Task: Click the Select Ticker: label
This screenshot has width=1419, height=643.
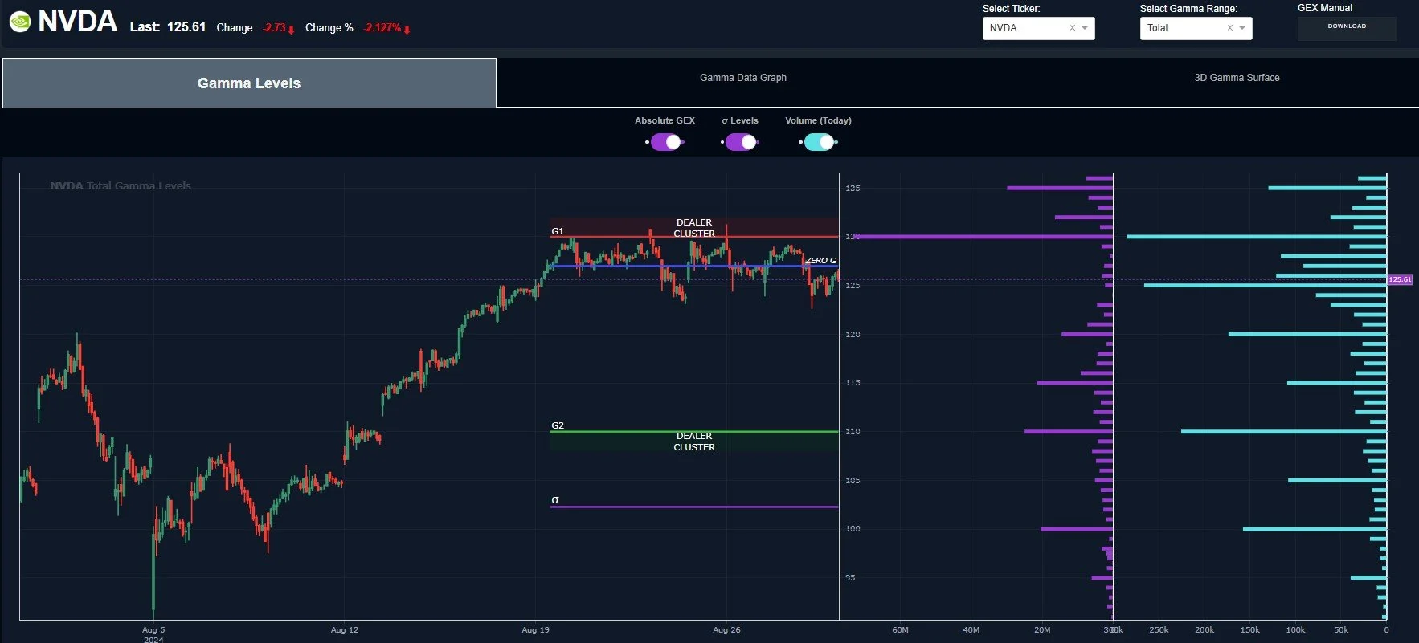Action: tap(1011, 9)
